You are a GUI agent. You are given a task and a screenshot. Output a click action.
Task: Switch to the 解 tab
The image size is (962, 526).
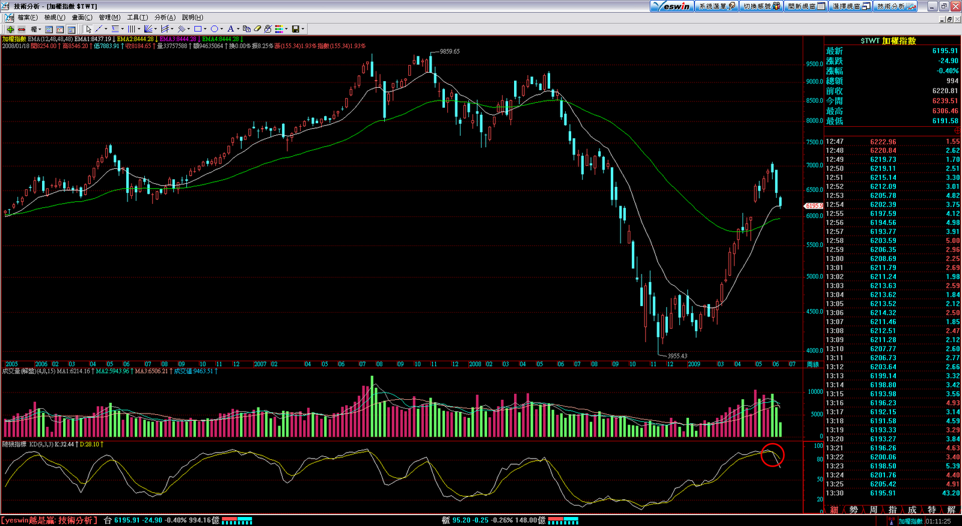tap(951, 510)
